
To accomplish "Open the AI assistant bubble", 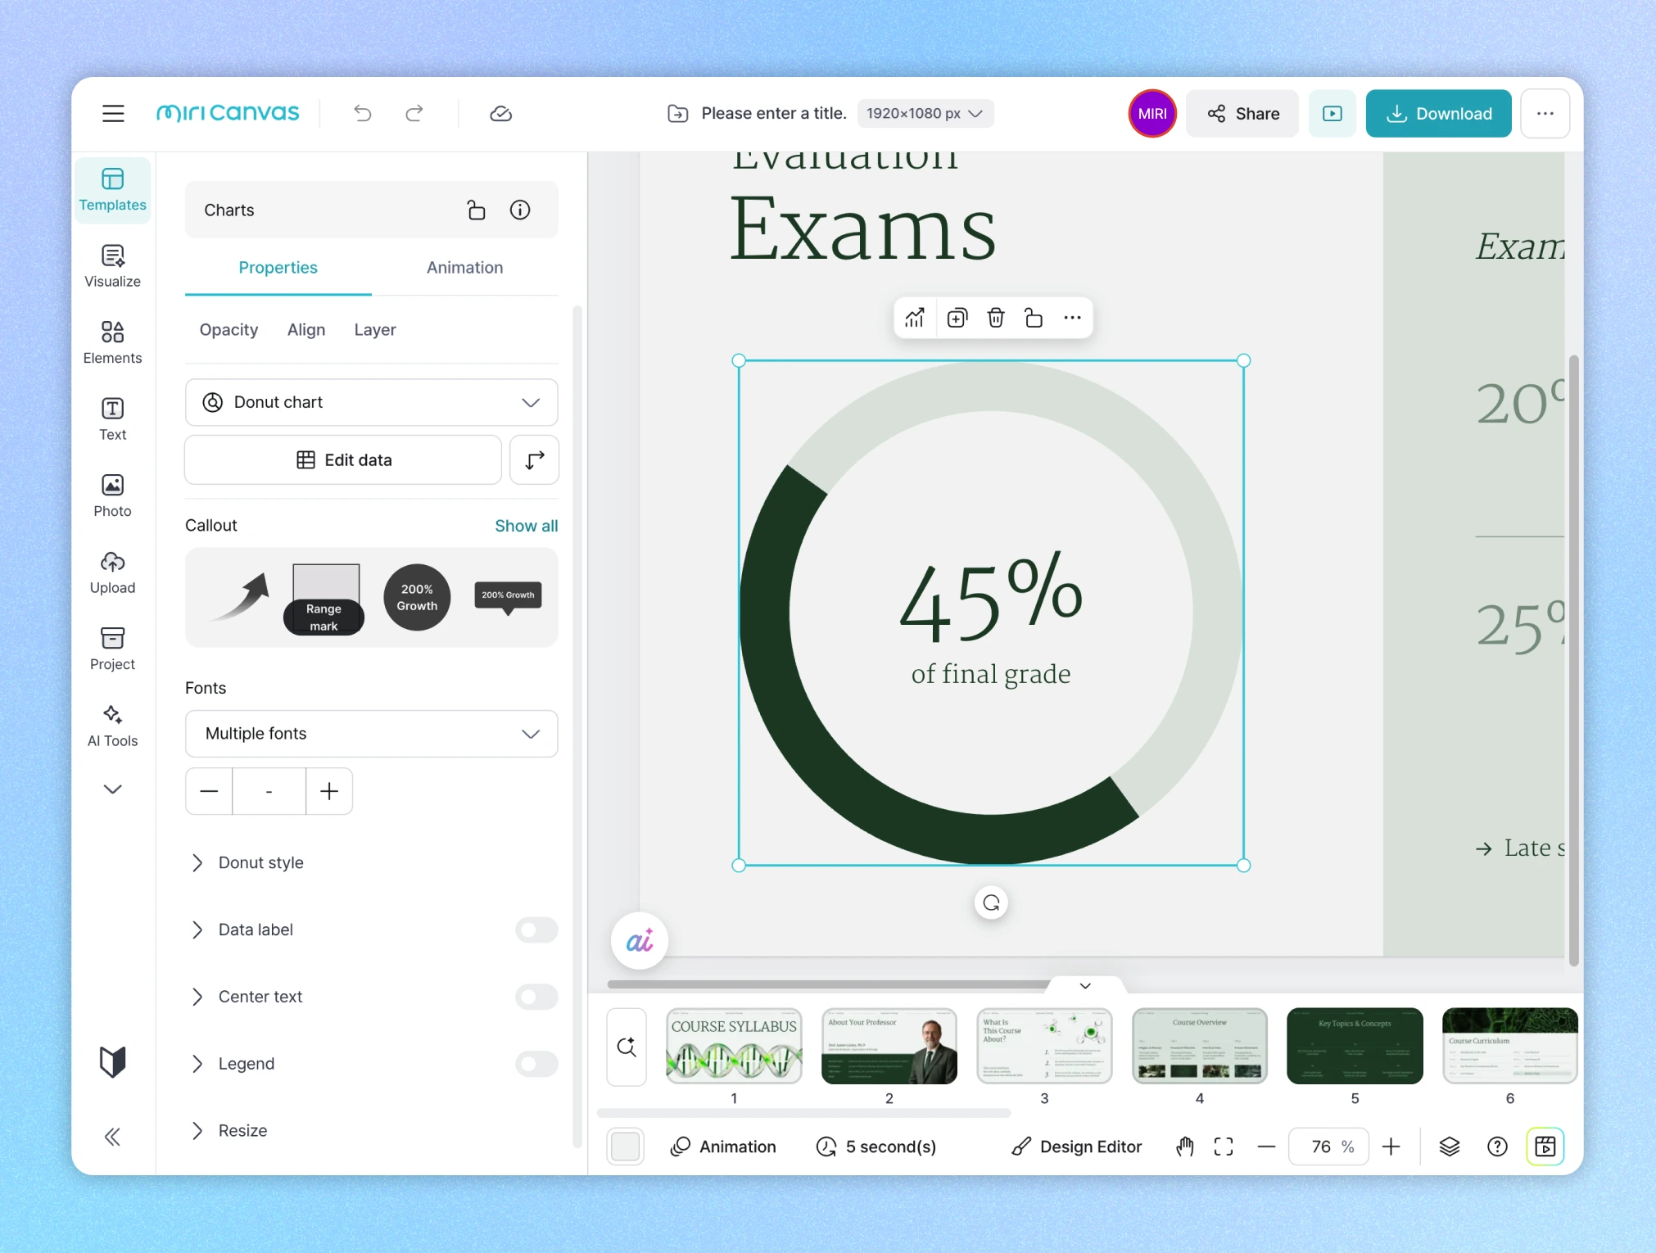I will coord(639,941).
